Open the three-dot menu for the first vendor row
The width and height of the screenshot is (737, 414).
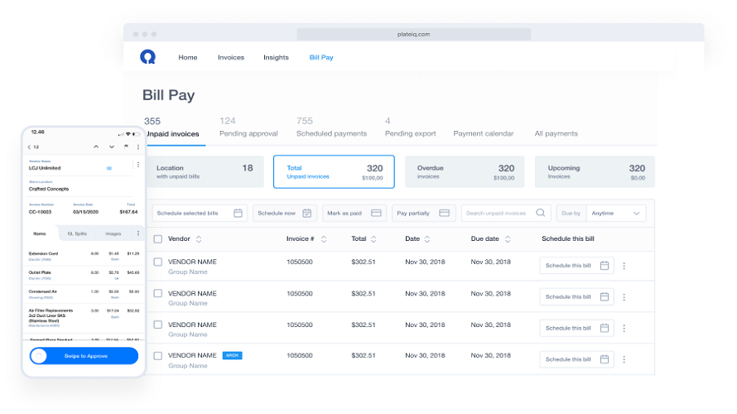pyautogui.click(x=624, y=266)
